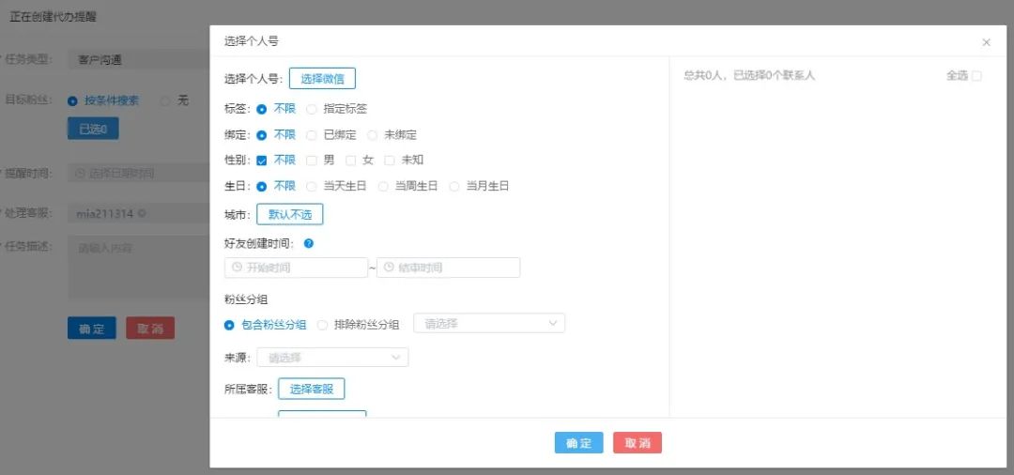The width and height of the screenshot is (1014, 475).
Task: Expand the 粉丝分组 selection dropdown
Action: (x=489, y=324)
